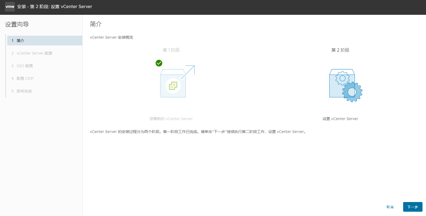Click the vmw logo in the header
This screenshot has height=216, width=426.
click(10, 7)
